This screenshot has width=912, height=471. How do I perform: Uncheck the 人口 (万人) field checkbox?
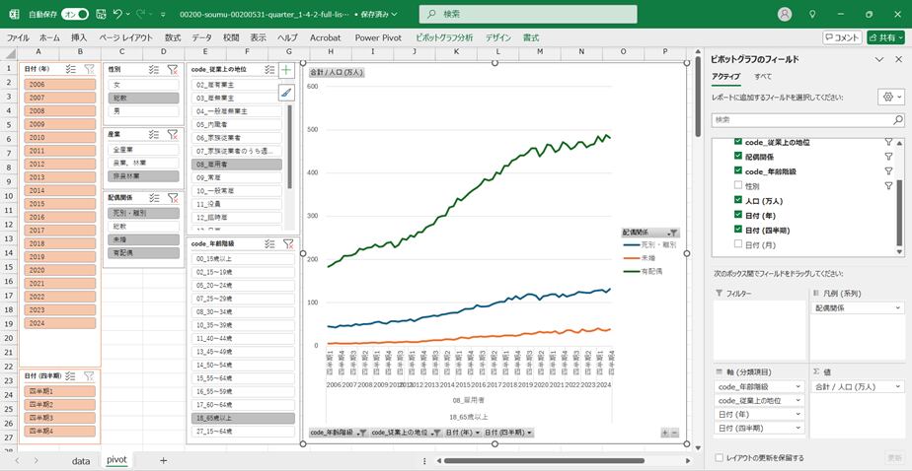point(738,200)
